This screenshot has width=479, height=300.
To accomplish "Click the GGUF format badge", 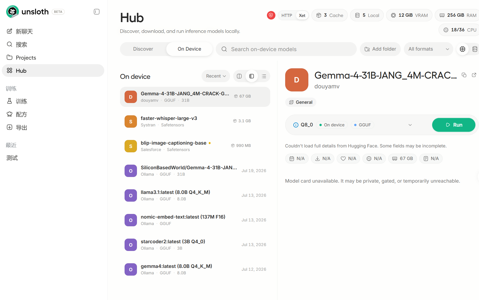I will pyautogui.click(x=362, y=125).
